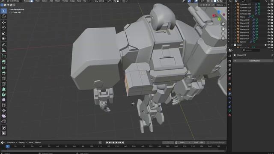274x154 pixels.
Task: Hide Cylinder.024 with its eye icon
Action: (268, 8)
